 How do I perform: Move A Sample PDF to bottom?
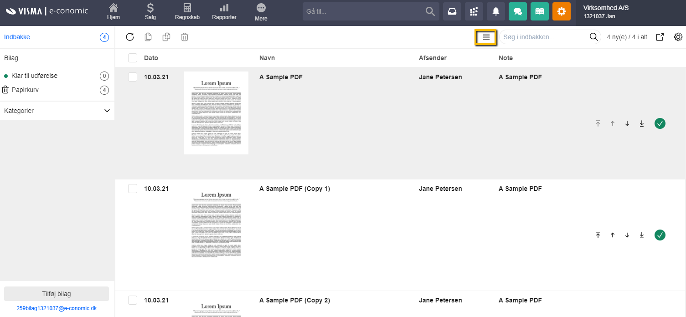pos(642,123)
